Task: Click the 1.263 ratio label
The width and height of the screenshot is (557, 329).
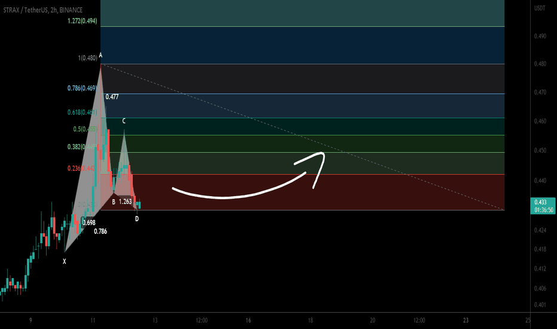Action: coord(125,202)
